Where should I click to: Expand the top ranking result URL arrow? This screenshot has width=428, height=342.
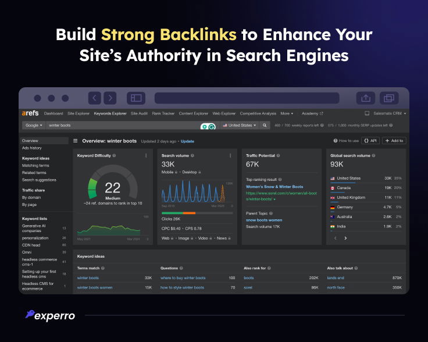point(274,199)
